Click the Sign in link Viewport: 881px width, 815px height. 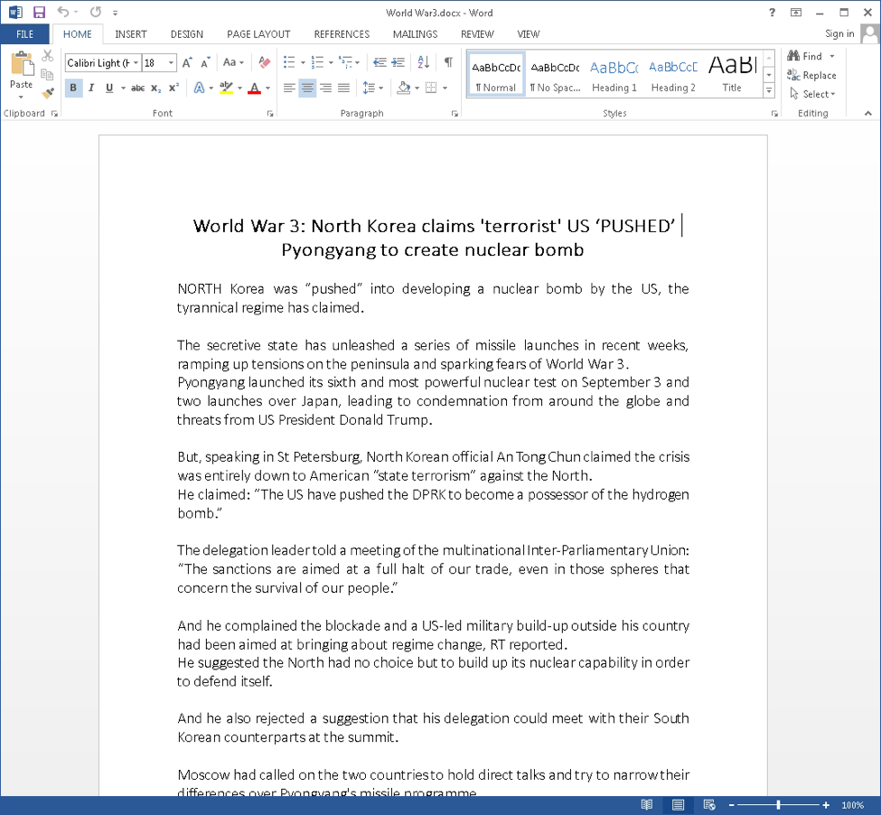pyautogui.click(x=839, y=33)
